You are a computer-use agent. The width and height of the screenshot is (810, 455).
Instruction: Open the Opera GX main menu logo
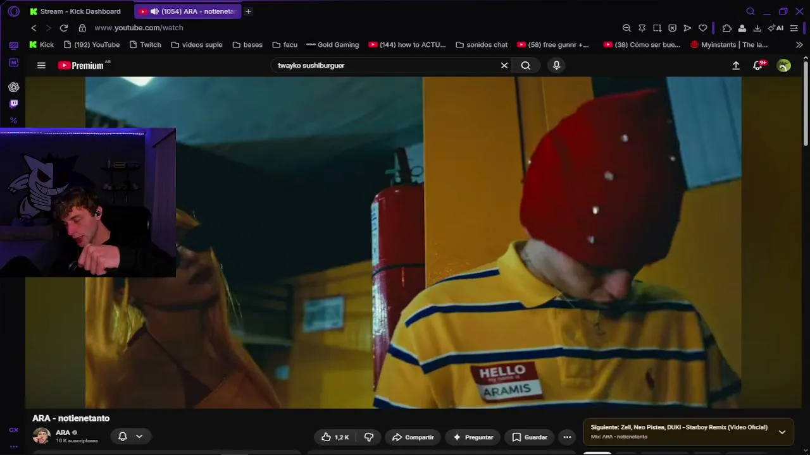point(14,11)
